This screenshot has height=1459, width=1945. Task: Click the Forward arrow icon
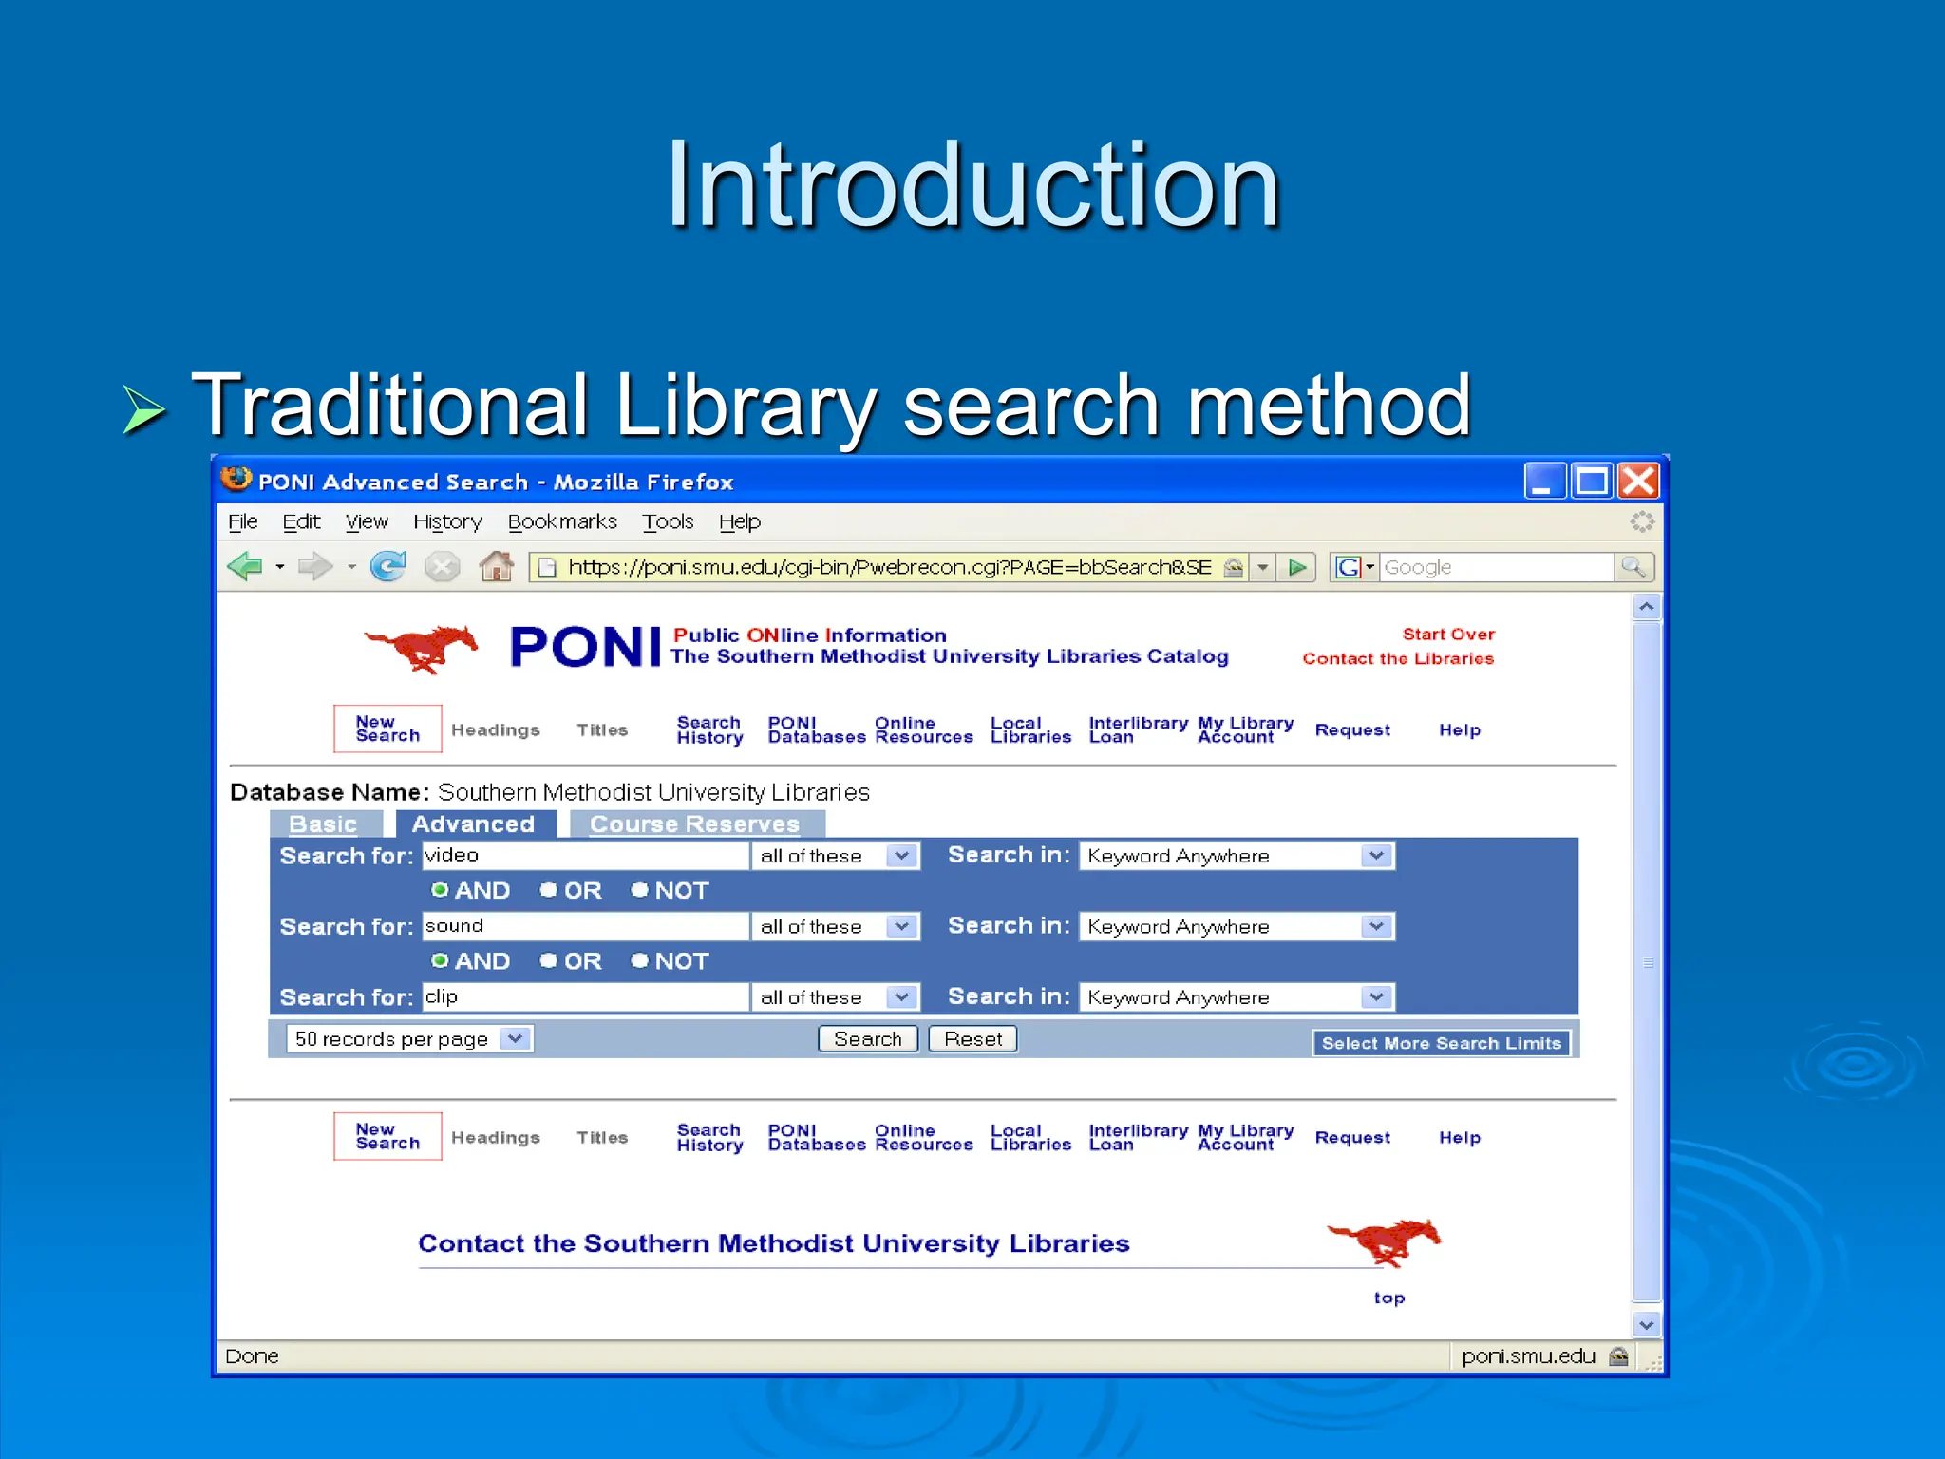(x=314, y=567)
